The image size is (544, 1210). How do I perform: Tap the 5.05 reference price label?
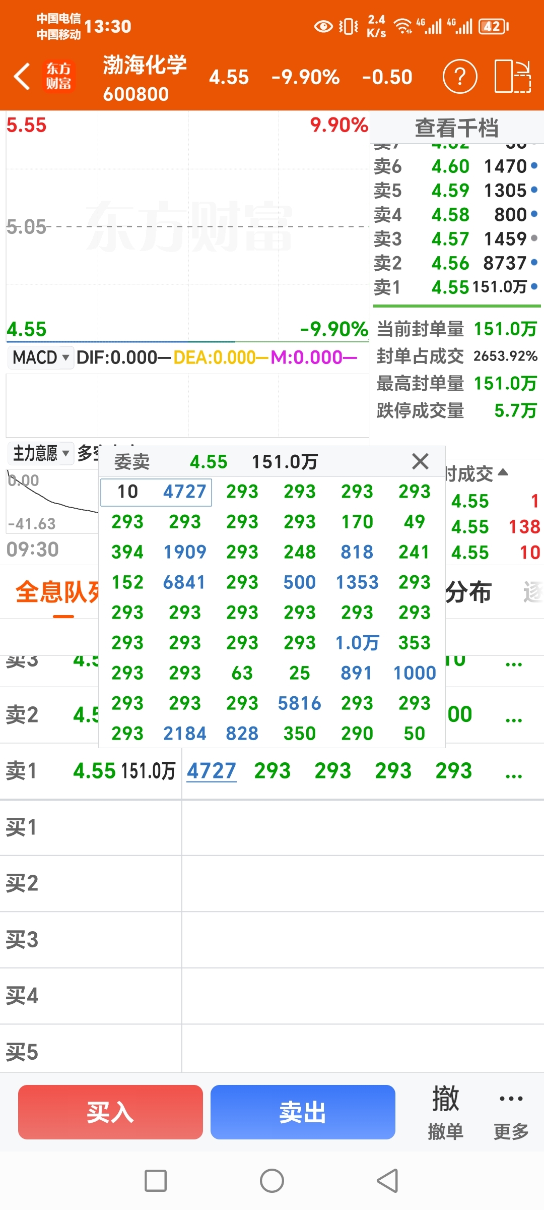click(x=26, y=227)
